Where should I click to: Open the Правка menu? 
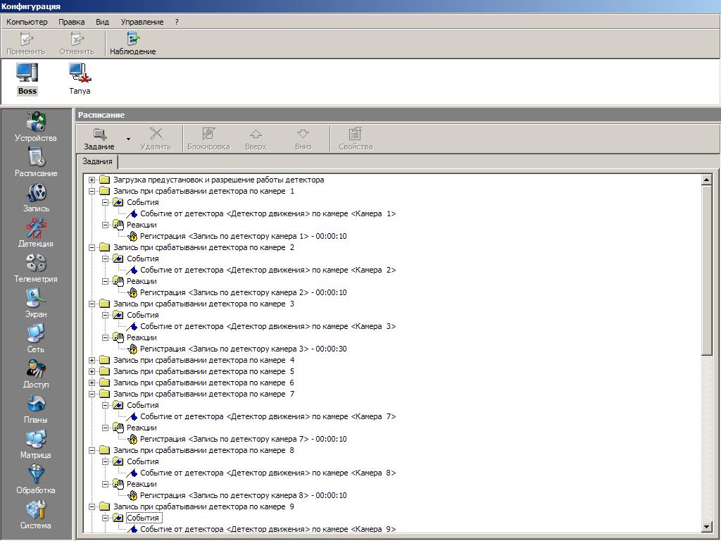coord(71,22)
